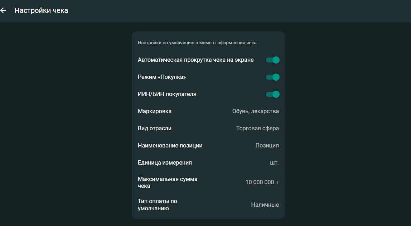Go back using the arrow icon
This screenshot has width=411, height=226.
click(4, 11)
